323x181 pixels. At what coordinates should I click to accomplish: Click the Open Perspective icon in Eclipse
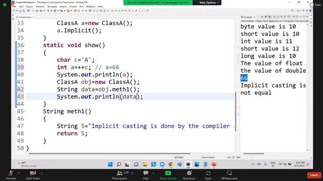click(x=298, y=11)
